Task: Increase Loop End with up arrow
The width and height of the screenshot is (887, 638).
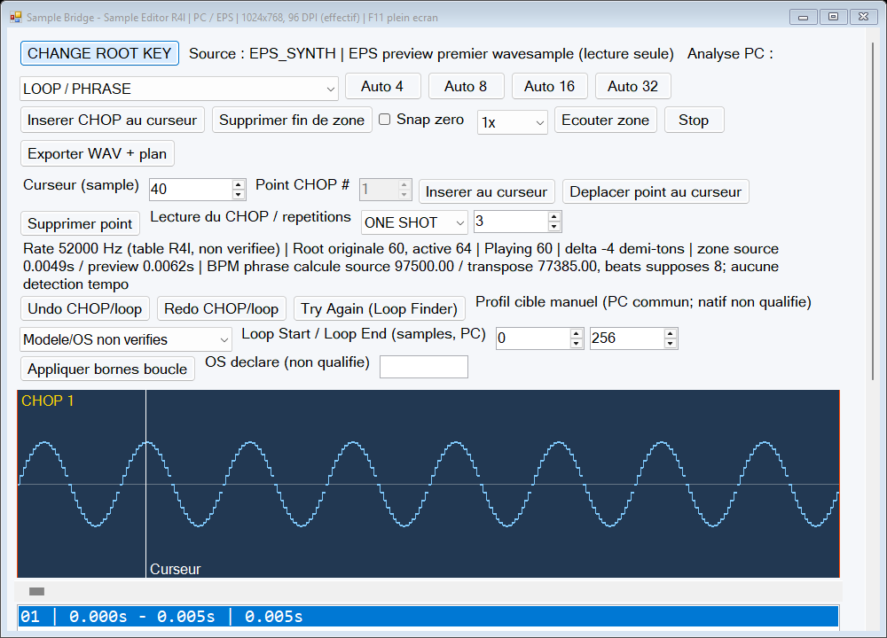Action: (671, 333)
